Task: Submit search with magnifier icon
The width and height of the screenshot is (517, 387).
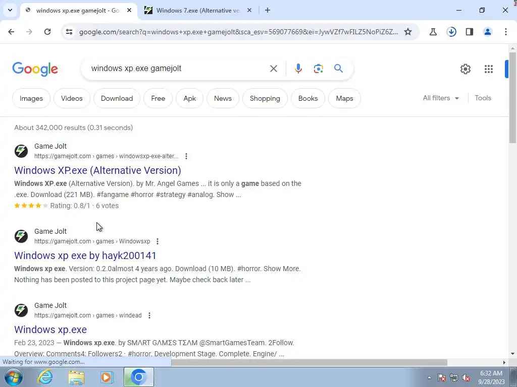Action: [338, 69]
